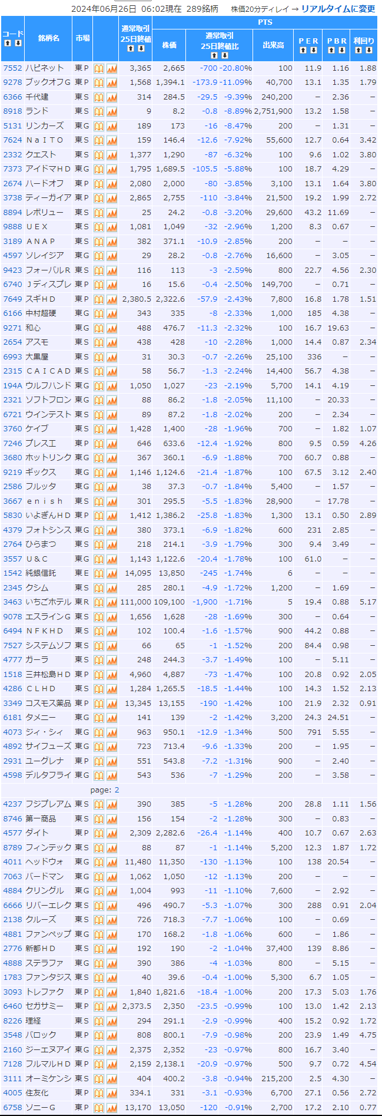Select change ratio -20.80%
382x1116 pixels.
click(236, 68)
